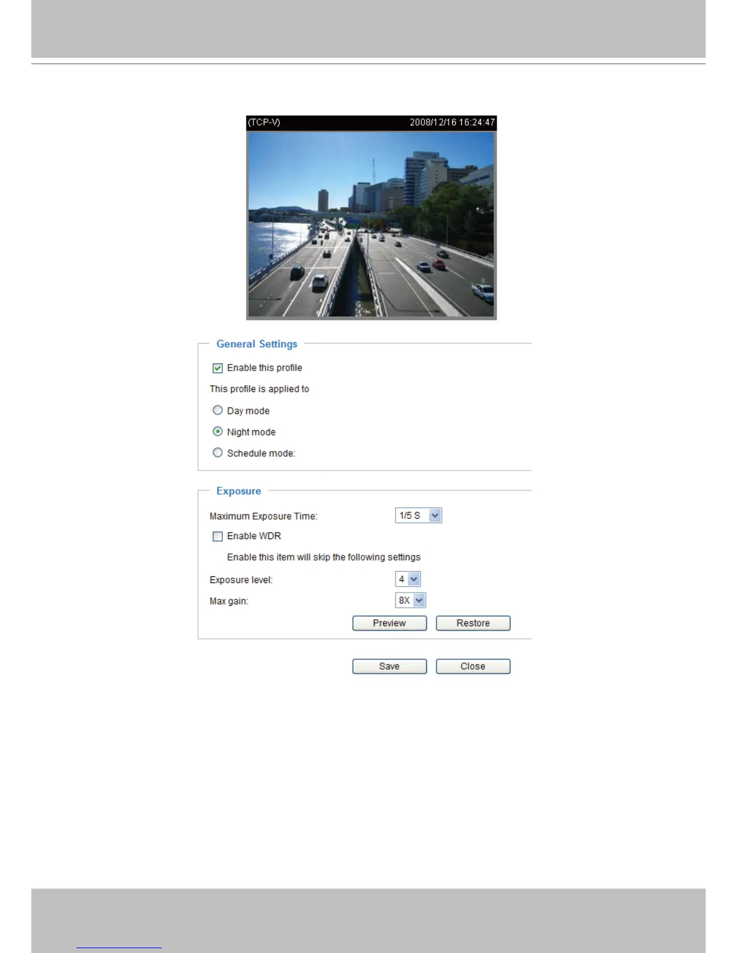737x953 pixels.
Task: Save the profile settings
Action: coord(390,667)
